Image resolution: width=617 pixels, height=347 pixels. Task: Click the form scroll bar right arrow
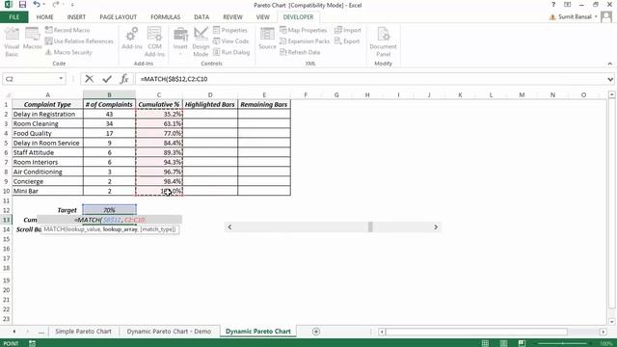(436, 227)
